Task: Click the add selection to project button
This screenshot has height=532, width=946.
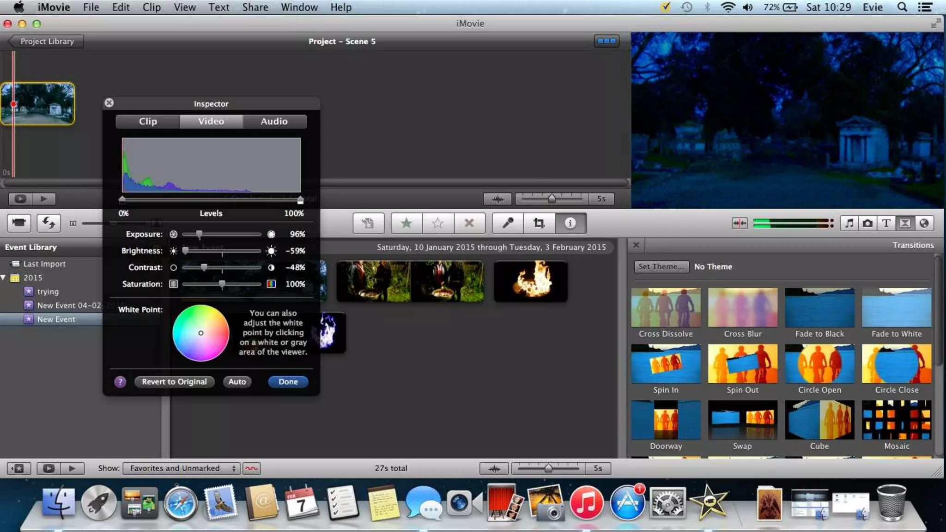Action: tap(368, 223)
